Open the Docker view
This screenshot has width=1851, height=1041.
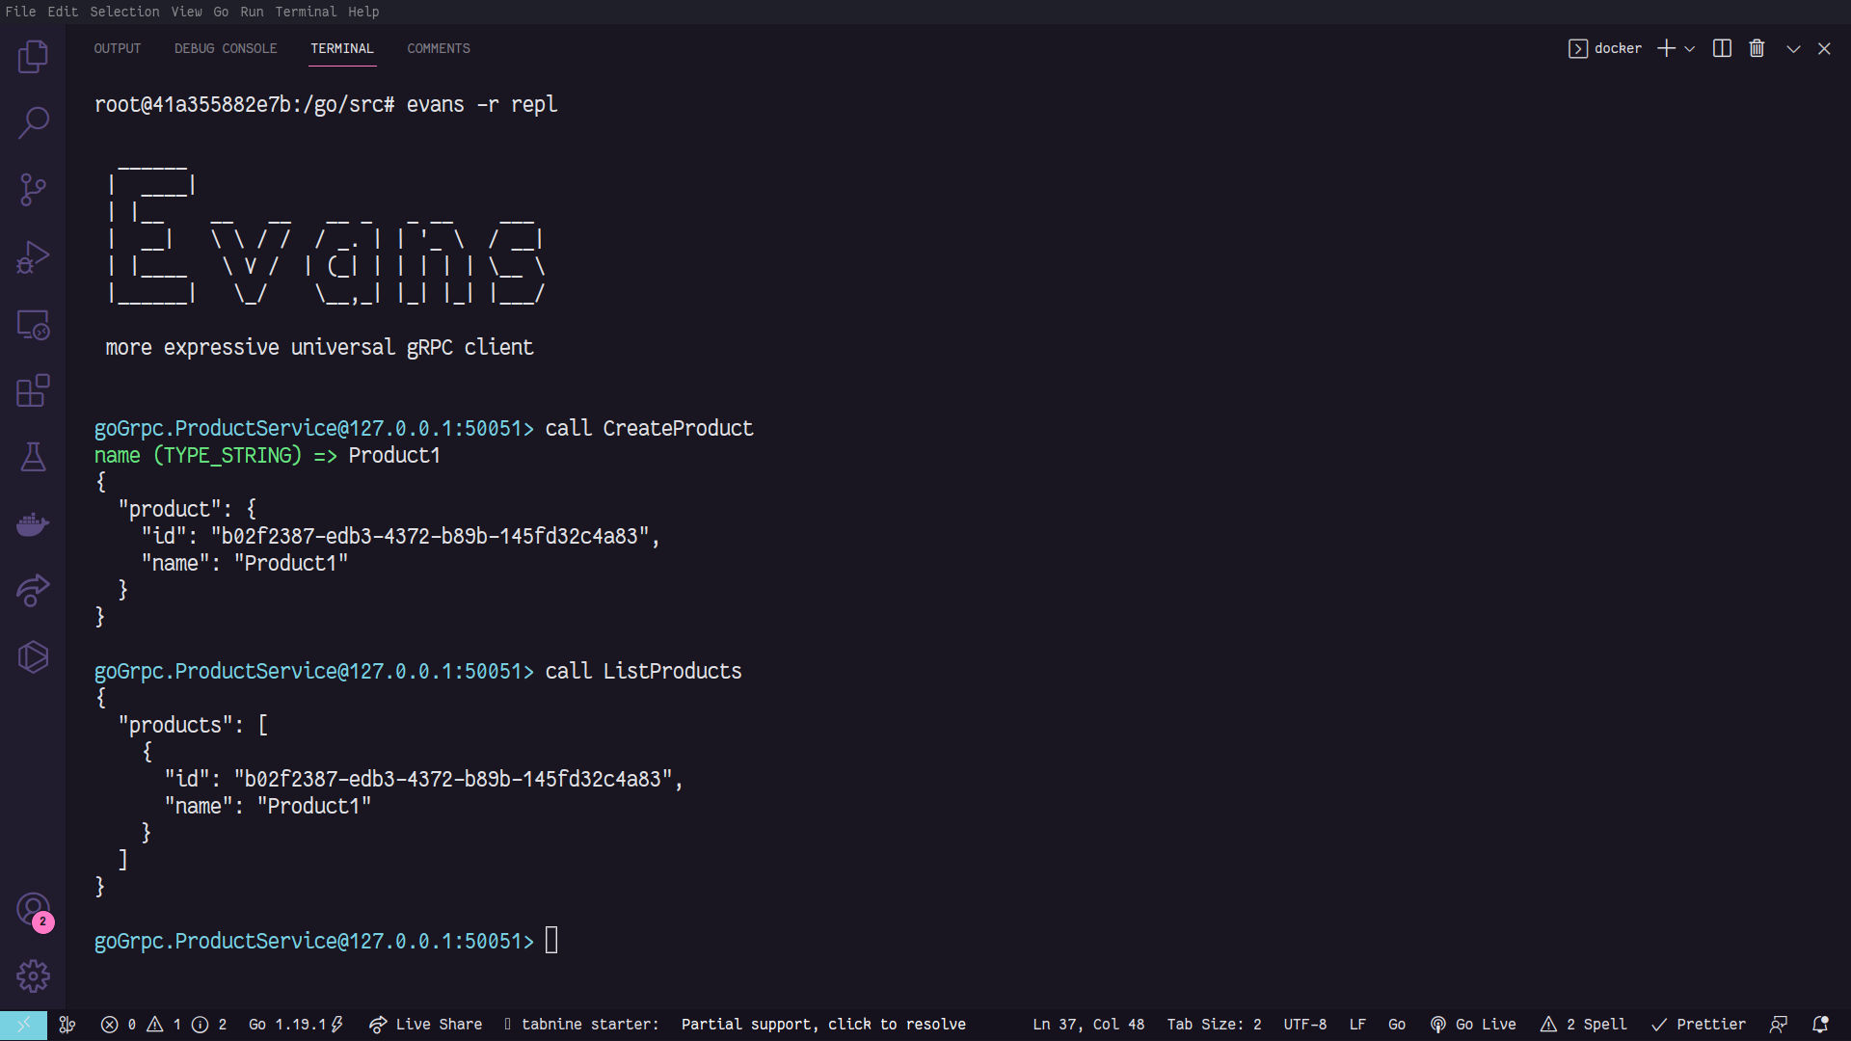[x=33, y=524]
